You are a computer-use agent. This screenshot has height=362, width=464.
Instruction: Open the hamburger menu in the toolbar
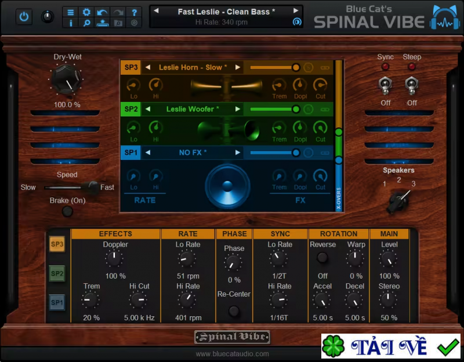click(71, 12)
